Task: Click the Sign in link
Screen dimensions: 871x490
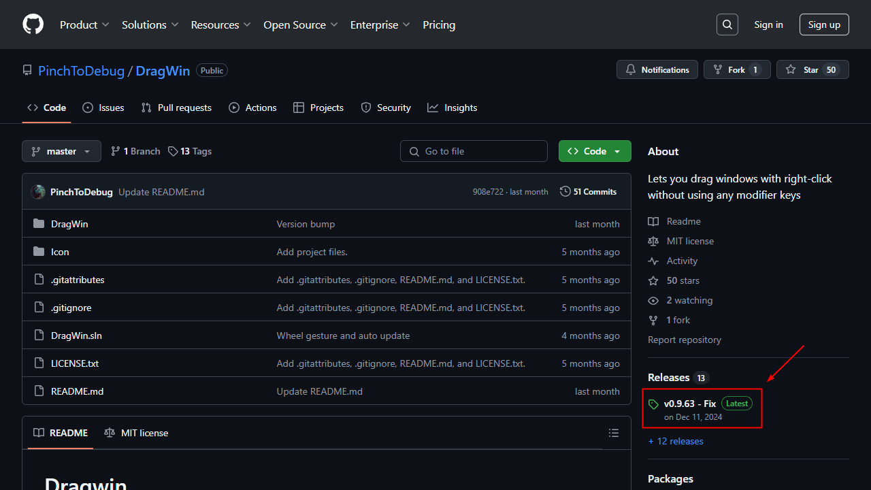Action: 768,24
